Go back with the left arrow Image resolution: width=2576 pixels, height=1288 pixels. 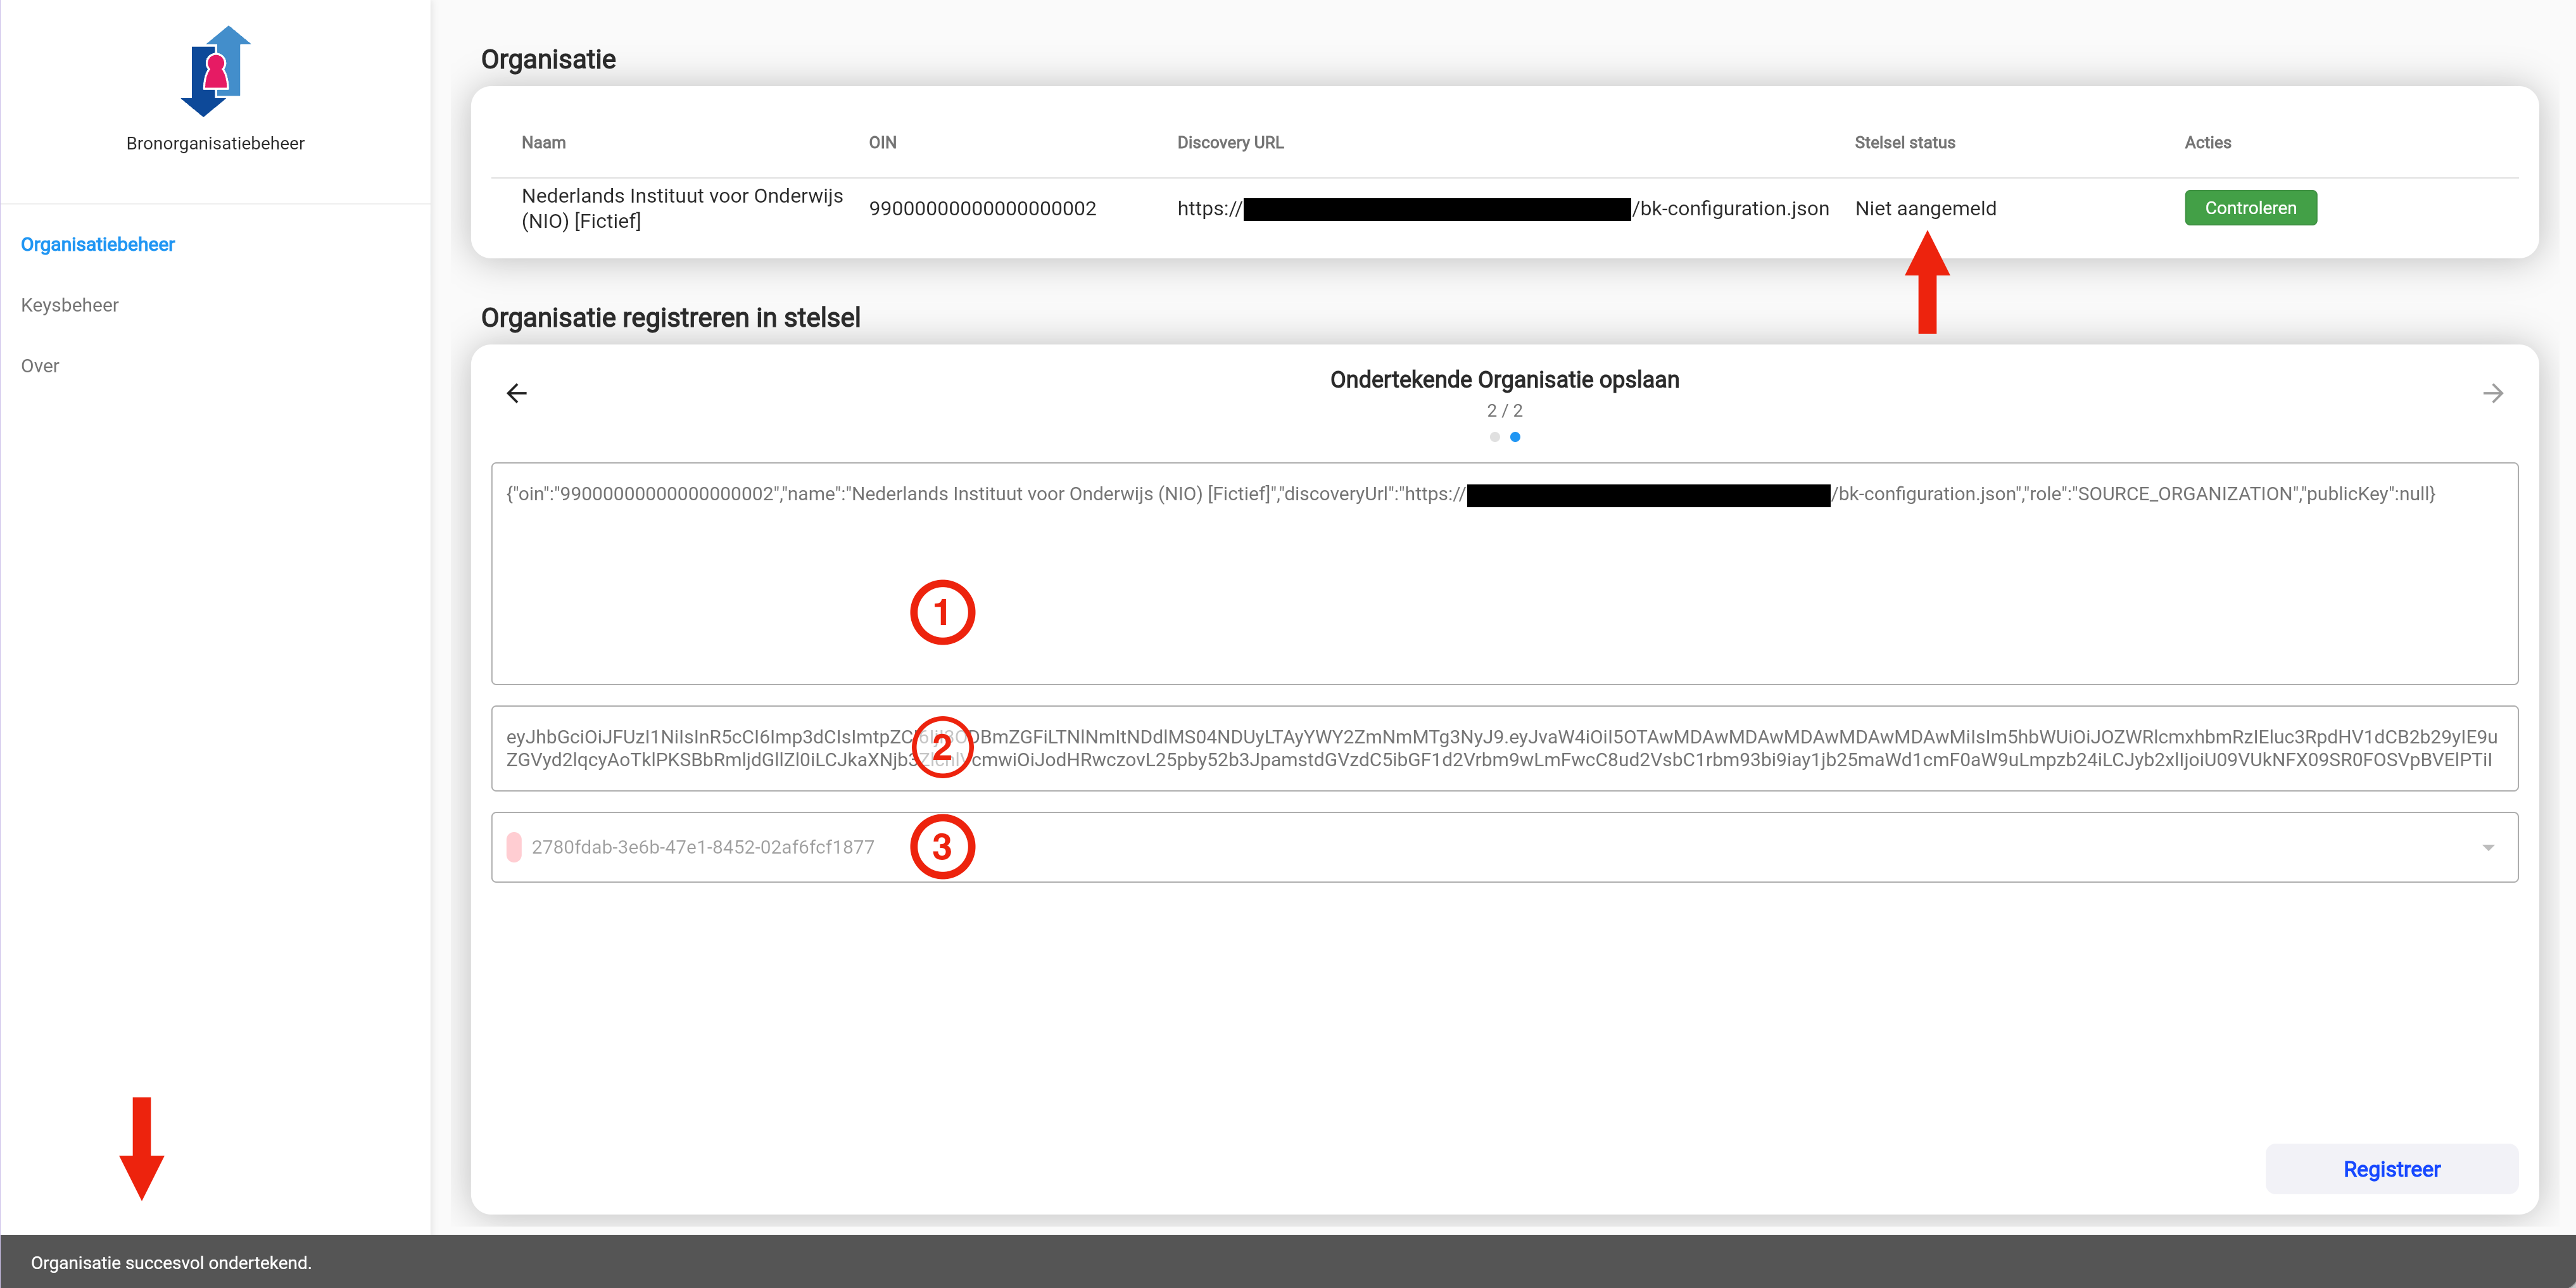(516, 394)
